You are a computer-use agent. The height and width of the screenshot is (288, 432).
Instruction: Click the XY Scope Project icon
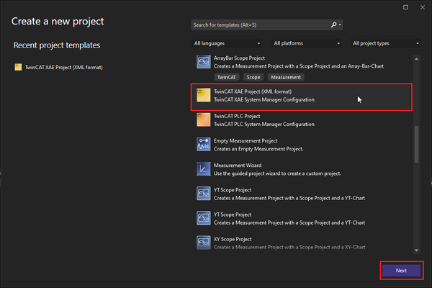click(x=203, y=243)
